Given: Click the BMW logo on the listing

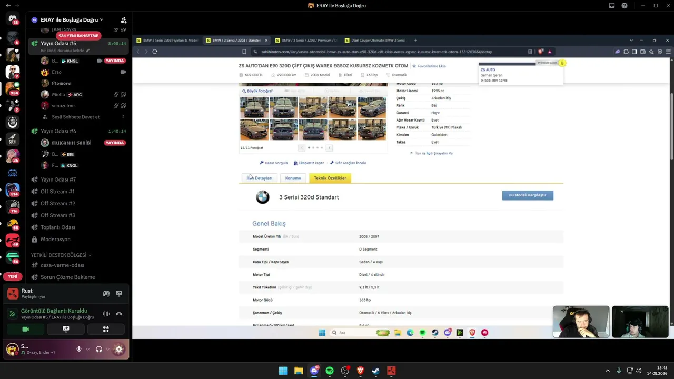Looking at the screenshot, I should tap(262, 197).
